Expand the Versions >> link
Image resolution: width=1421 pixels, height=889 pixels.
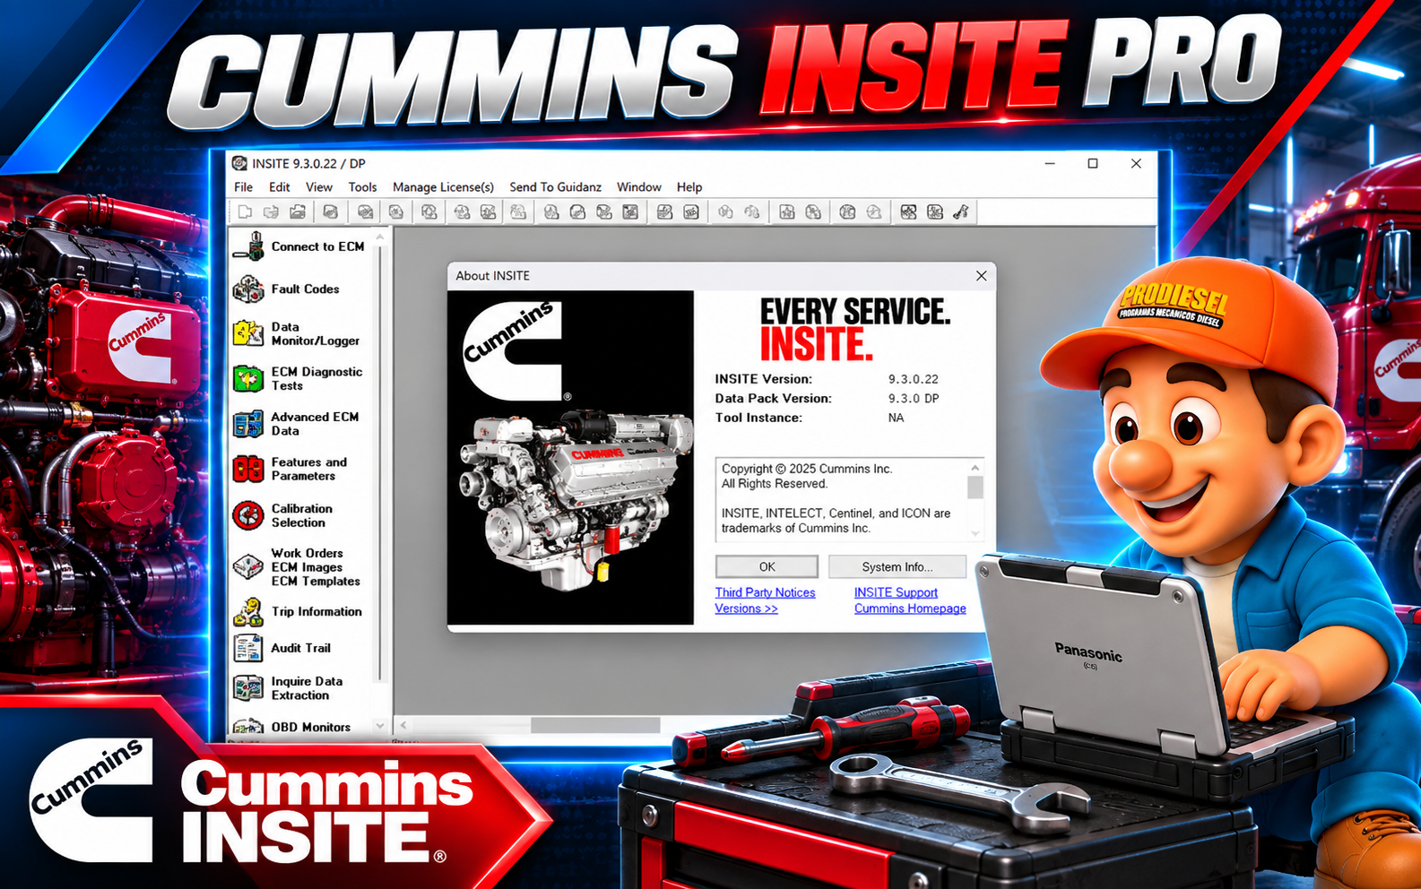(746, 608)
